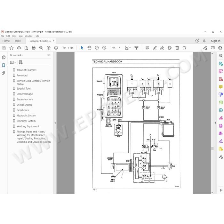Rotate the page with the rotate icon
Screen dimensions: 224x224
pos(184,48)
